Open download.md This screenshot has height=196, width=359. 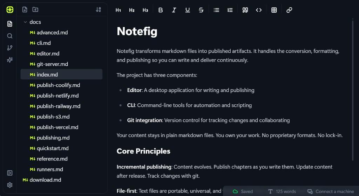tap(61, 180)
